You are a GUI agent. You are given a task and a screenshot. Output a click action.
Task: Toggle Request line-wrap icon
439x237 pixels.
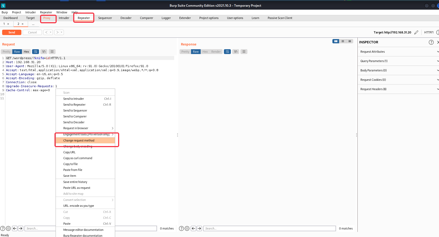click(x=36, y=52)
